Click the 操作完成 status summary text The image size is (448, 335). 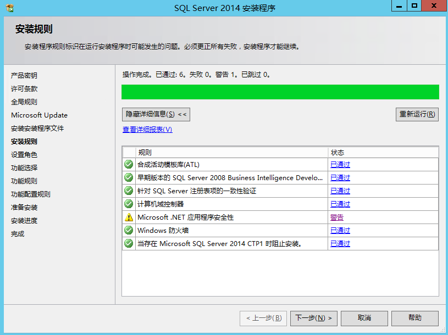point(196,75)
